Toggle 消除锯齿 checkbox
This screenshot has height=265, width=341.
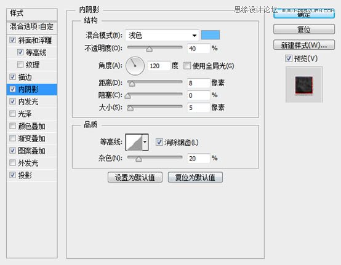pyautogui.click(x=159, y=142)
